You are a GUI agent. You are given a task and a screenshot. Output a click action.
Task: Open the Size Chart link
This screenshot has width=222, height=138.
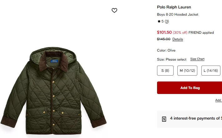[197, 59]
